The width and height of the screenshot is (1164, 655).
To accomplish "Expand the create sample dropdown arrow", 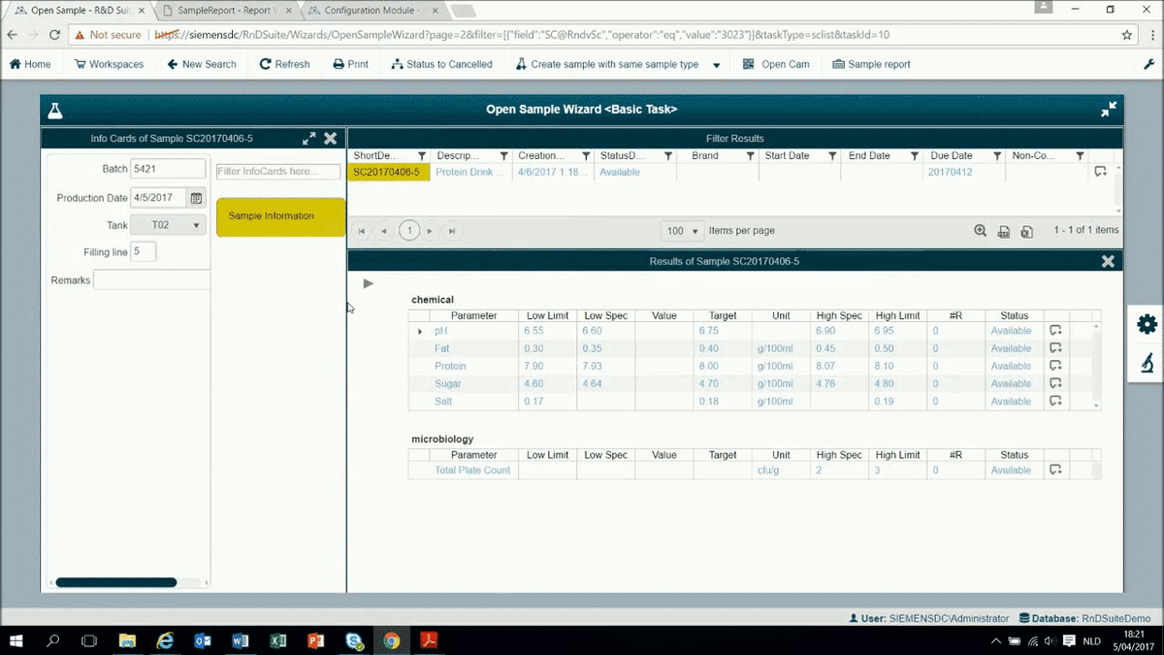I will tap(717, 65).
